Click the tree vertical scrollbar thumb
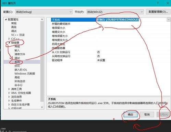 [x=42, y=61]
